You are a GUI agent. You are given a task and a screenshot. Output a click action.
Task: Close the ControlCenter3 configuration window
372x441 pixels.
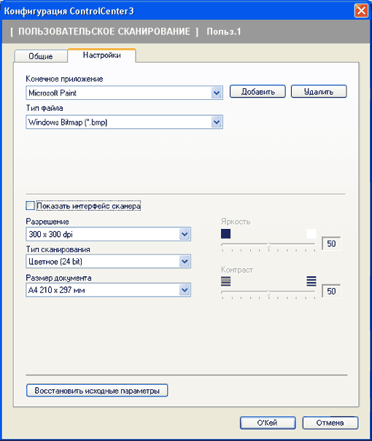click(361, 11)
